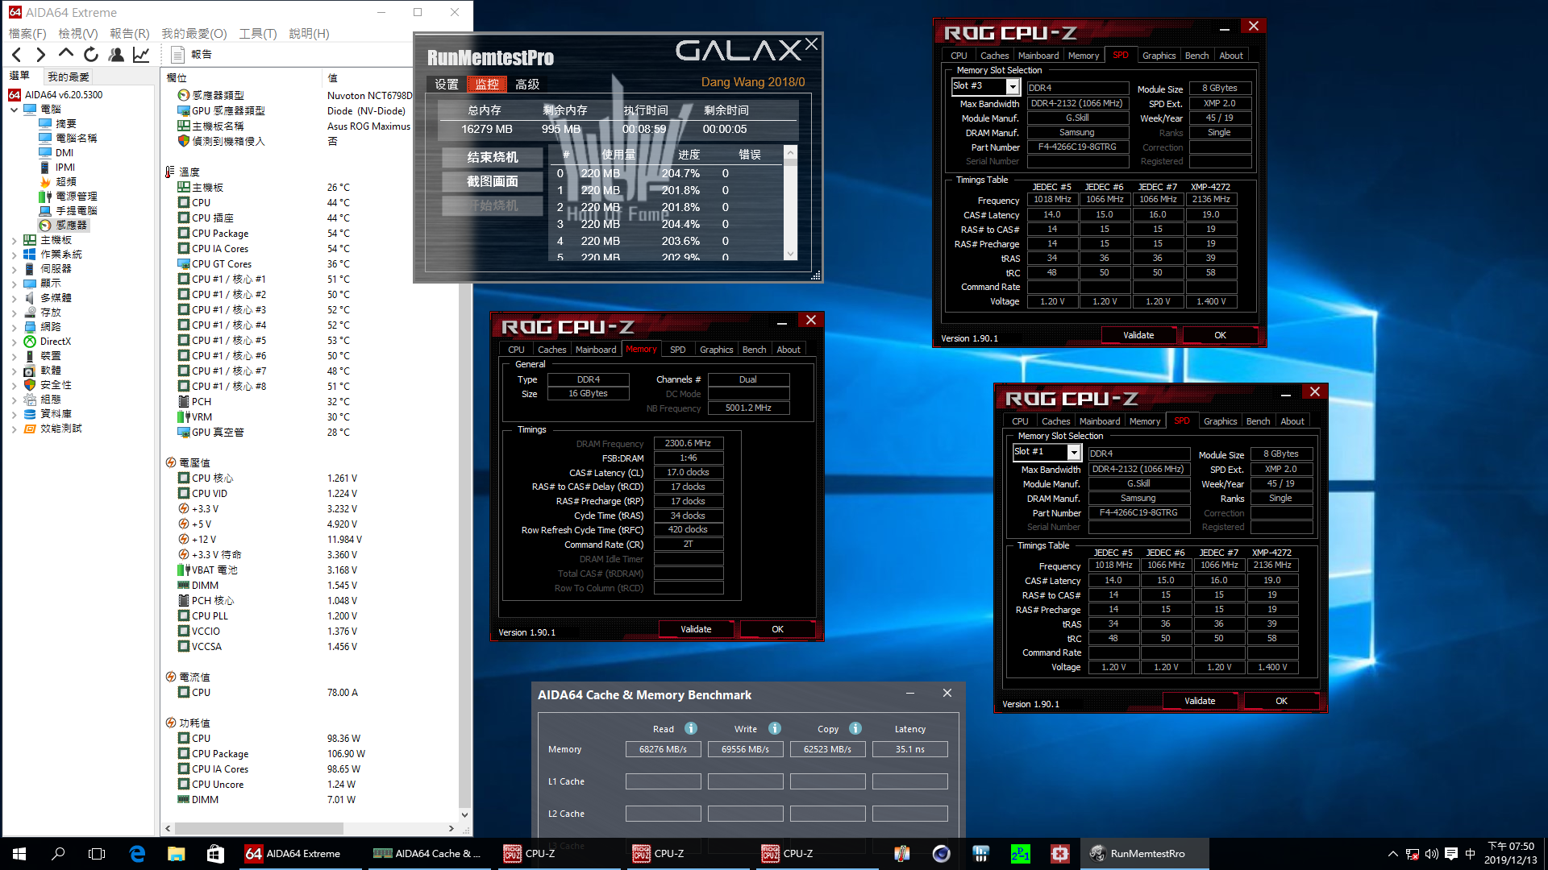Click AIDA64 sensor list horizontal scrollbar
The height and width of the screenshot is (870, 1548).
point(309,828)
